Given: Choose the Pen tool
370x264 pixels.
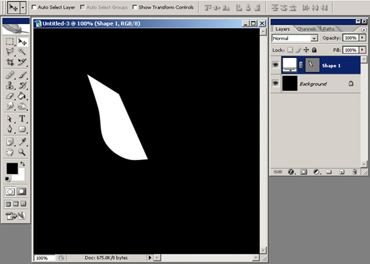Looking at the screenshot, I should pyautogui.click(x=9, y=129).
